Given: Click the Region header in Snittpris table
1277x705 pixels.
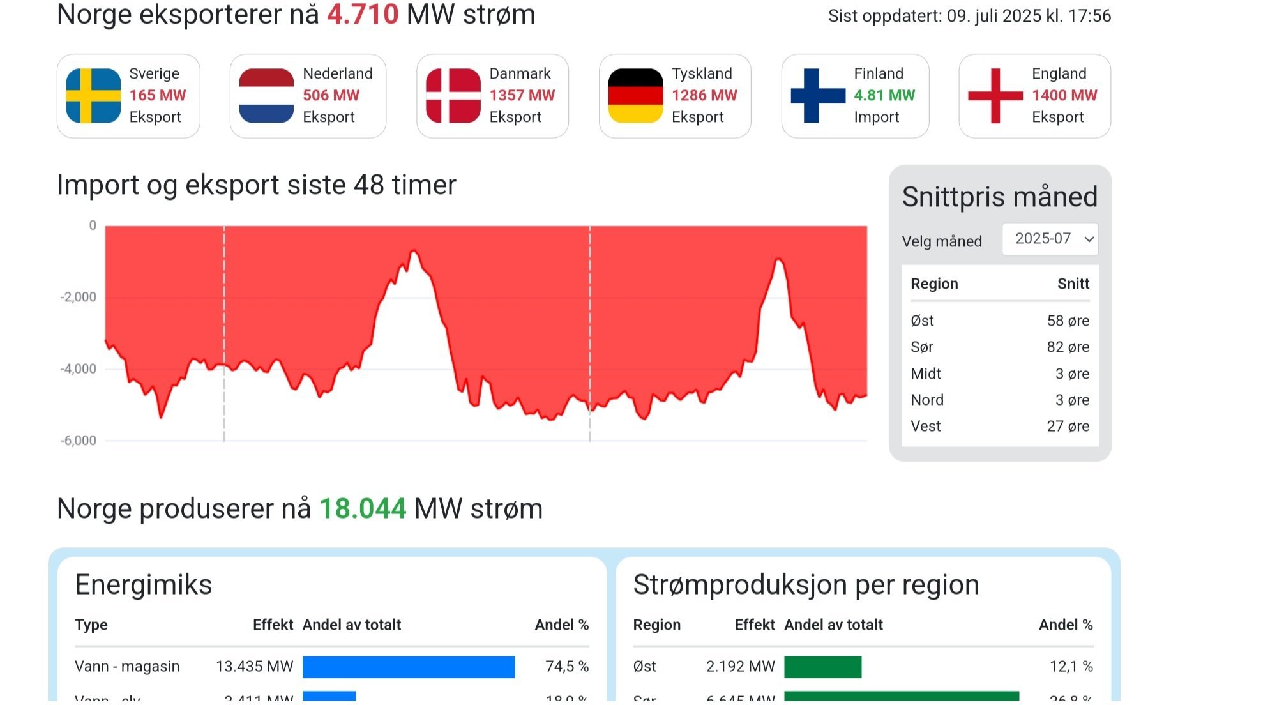Looking at the screenshot, I should (934, 284).
